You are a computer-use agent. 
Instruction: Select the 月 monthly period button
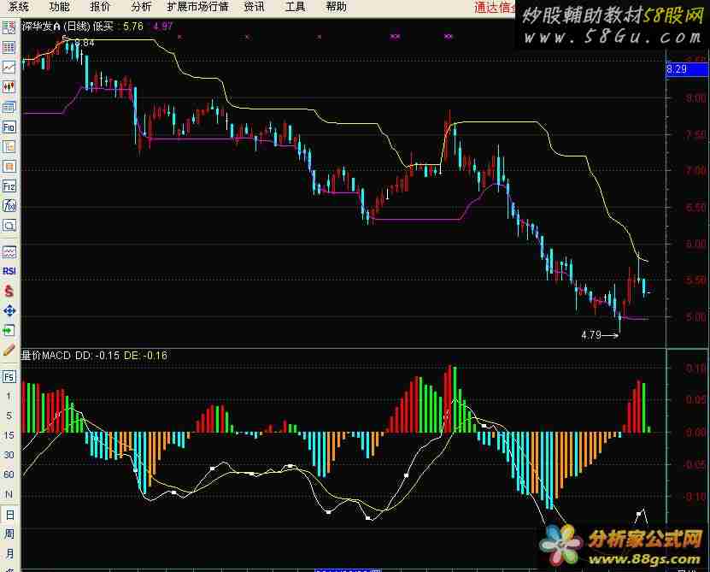(9, 554)
